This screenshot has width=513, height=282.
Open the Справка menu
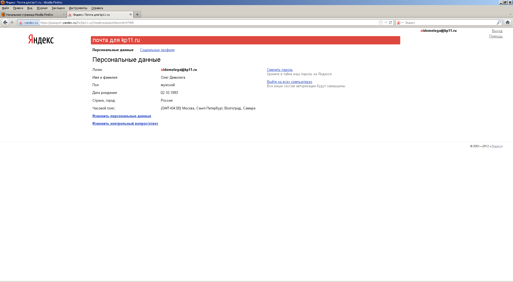pyautogui.click(x=97, y=8)
